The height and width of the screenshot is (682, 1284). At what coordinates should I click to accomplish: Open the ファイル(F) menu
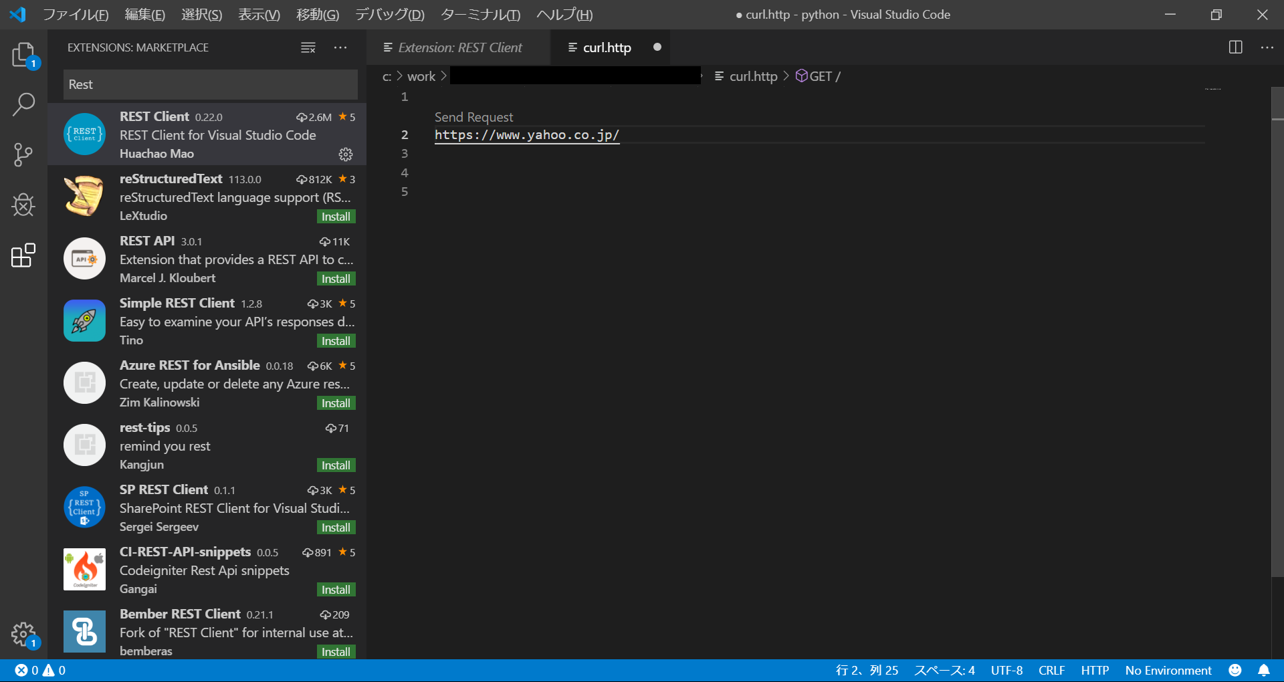[76, 15]
